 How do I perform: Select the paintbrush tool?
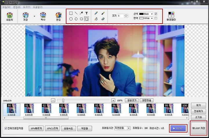(x=103, y=13)
